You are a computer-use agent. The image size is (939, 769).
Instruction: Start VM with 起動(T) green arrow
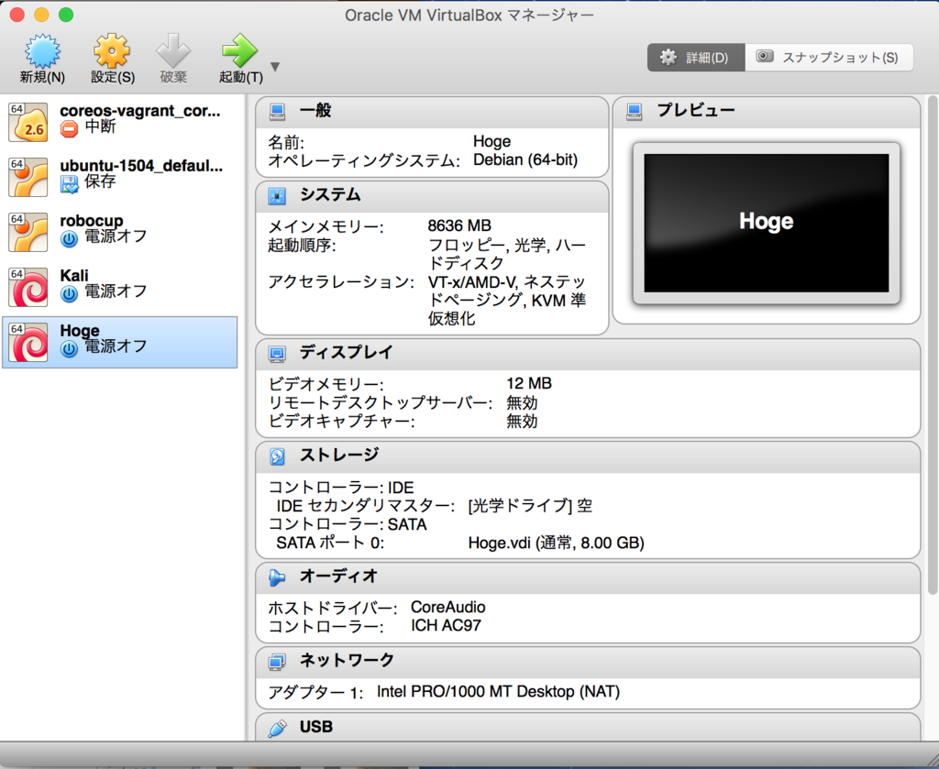click(x=239, y=50)
